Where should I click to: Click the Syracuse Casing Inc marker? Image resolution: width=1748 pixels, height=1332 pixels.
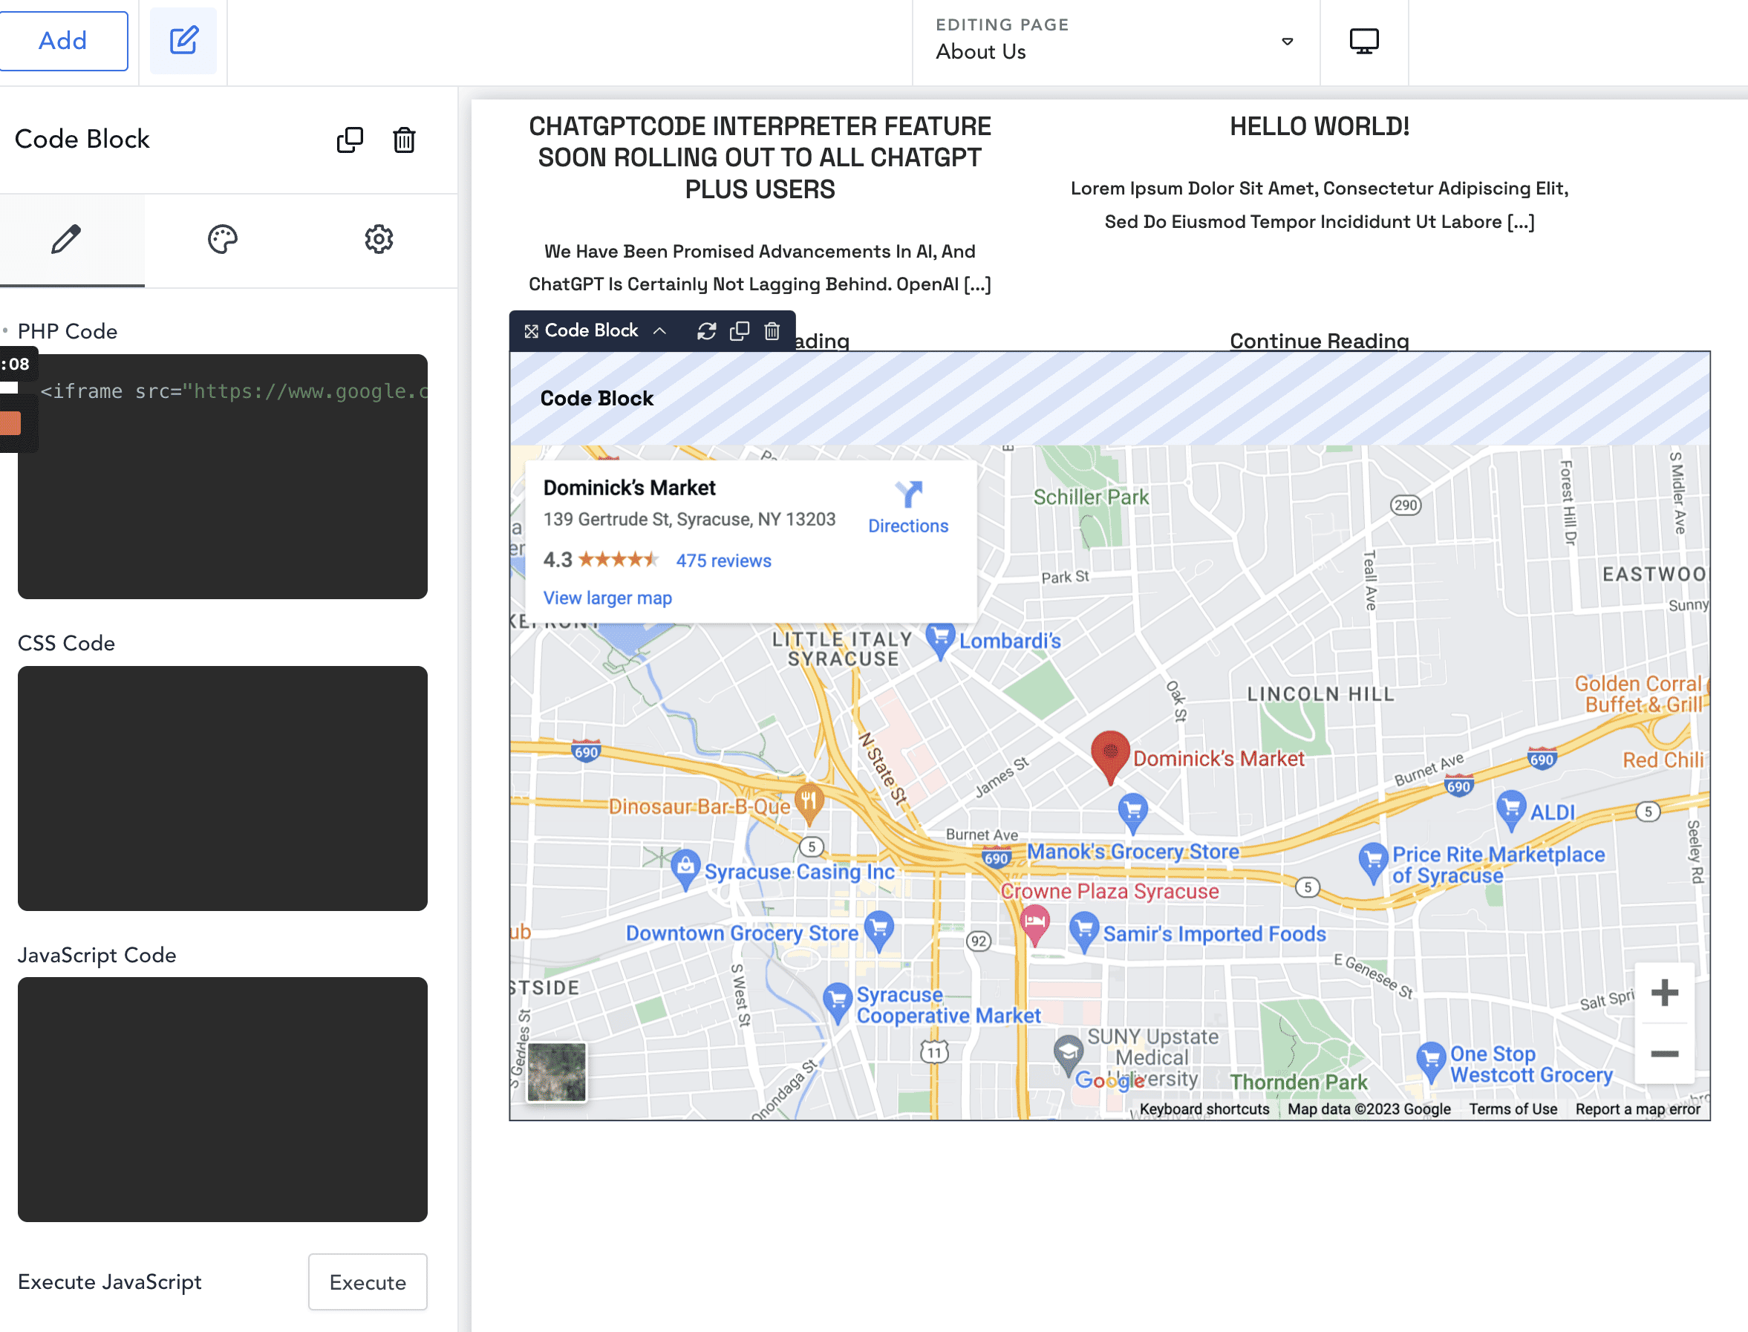pos(685,869)
